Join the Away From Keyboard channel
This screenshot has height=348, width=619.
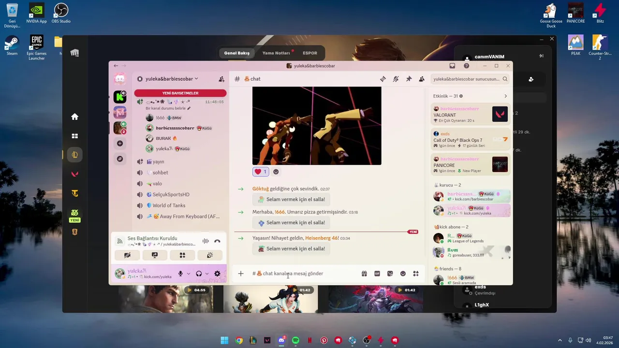point(179,217)
